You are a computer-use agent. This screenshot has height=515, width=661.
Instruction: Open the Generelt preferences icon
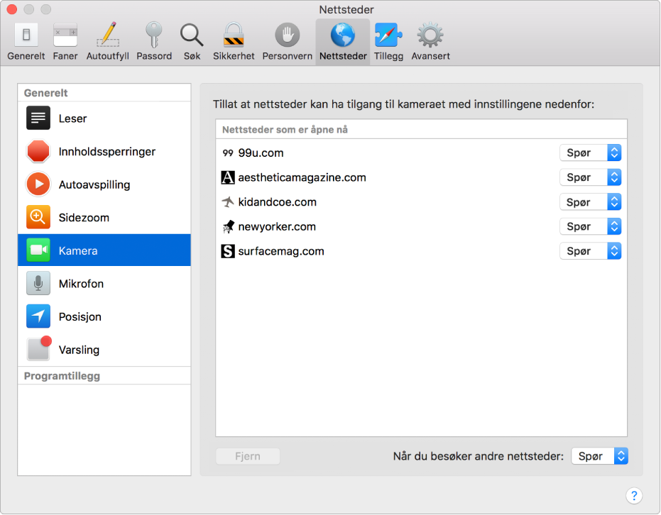(26, 35)
